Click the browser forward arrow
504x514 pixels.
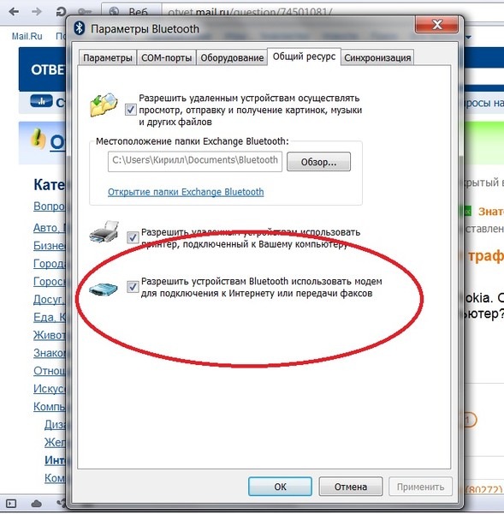(x=37, y=12)
